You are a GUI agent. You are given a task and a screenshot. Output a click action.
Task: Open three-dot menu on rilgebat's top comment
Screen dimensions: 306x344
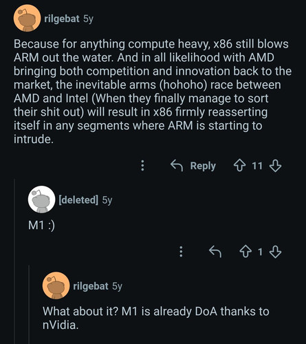[142, 165]
